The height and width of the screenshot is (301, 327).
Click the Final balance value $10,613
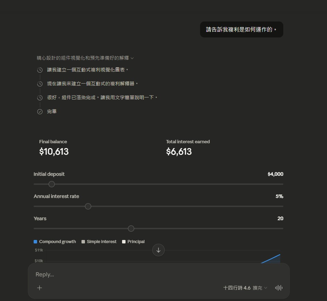pos(54,152)
